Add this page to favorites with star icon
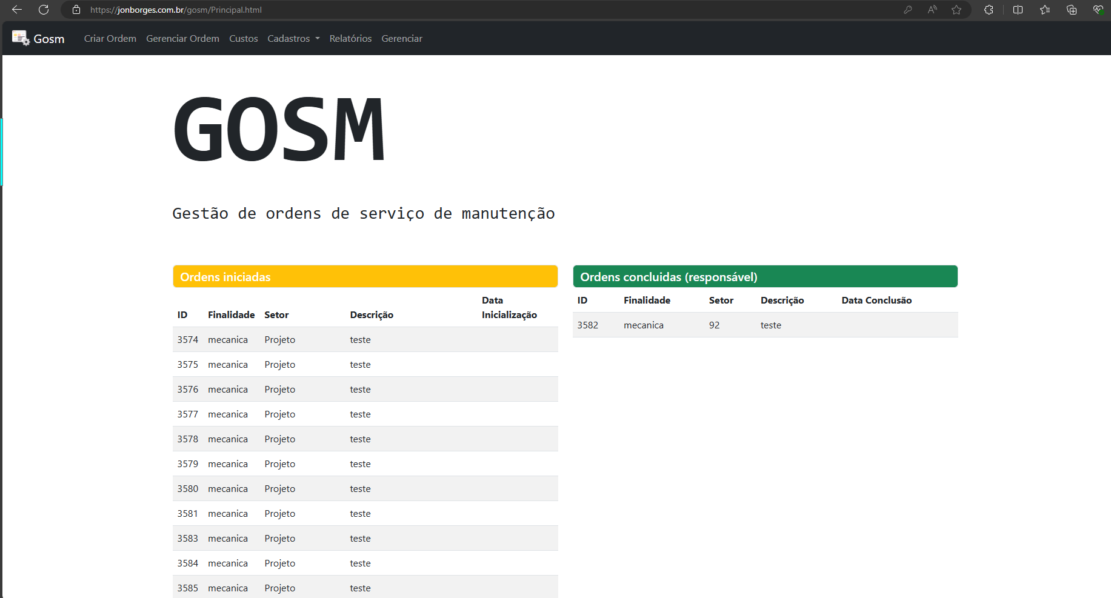 click(956, 10)
